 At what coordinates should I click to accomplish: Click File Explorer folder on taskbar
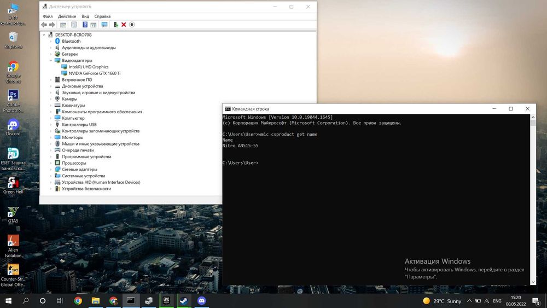96,301
